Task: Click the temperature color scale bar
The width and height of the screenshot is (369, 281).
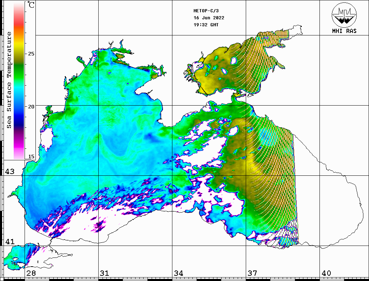Action: (x=19, y=81)
